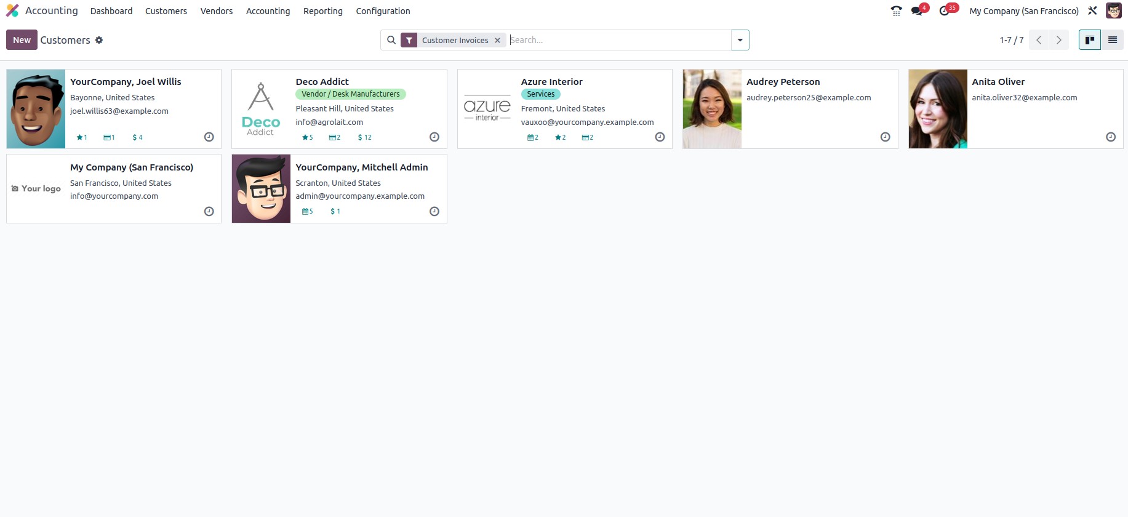Open Anita Oliver activity clock icon
Screen dimensions: 1128x517
pos(1111,137)
